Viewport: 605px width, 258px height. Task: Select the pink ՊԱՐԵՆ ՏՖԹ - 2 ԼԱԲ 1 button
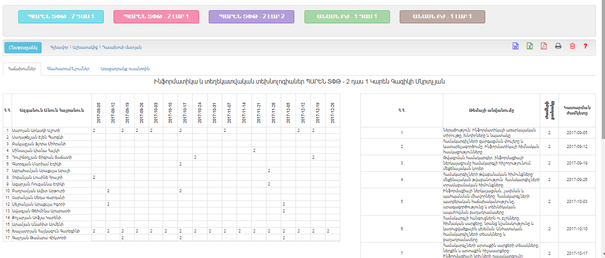pos(156,17)
